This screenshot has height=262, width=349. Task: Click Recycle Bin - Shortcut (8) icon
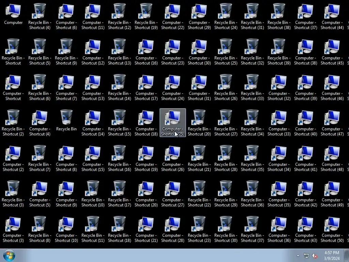(x=40, y=229)
